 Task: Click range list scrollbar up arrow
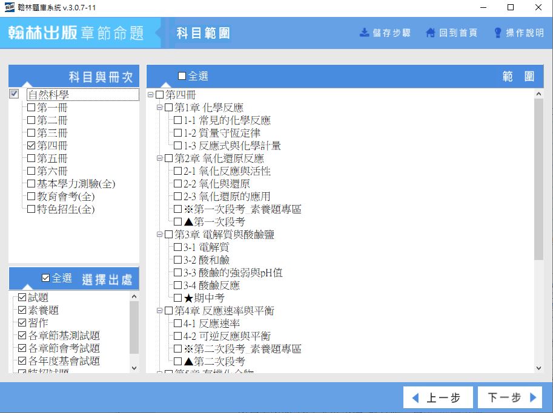coord(538,94)
